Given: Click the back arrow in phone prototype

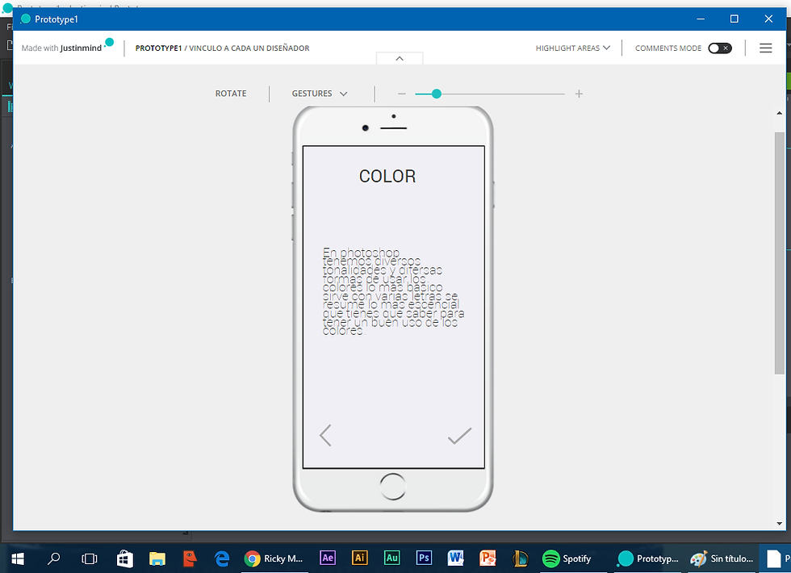Looking at the screenshot, I should pyautogui.click(x=326, y=435).
